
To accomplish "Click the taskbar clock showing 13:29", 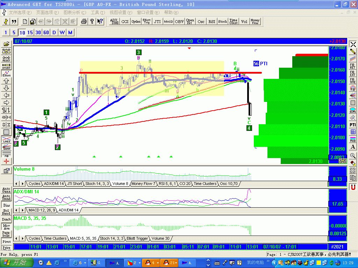I will [348, 263].
